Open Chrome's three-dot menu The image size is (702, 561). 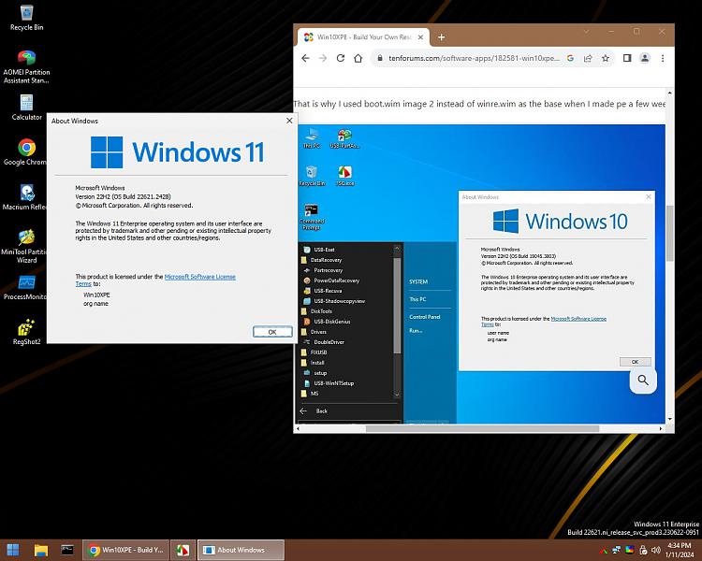click(663, 58)
